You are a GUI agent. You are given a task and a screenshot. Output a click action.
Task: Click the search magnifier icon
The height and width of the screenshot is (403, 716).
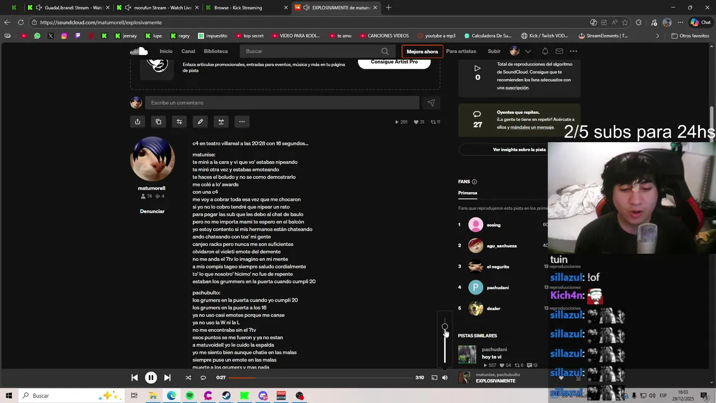(x=385, y=51)
